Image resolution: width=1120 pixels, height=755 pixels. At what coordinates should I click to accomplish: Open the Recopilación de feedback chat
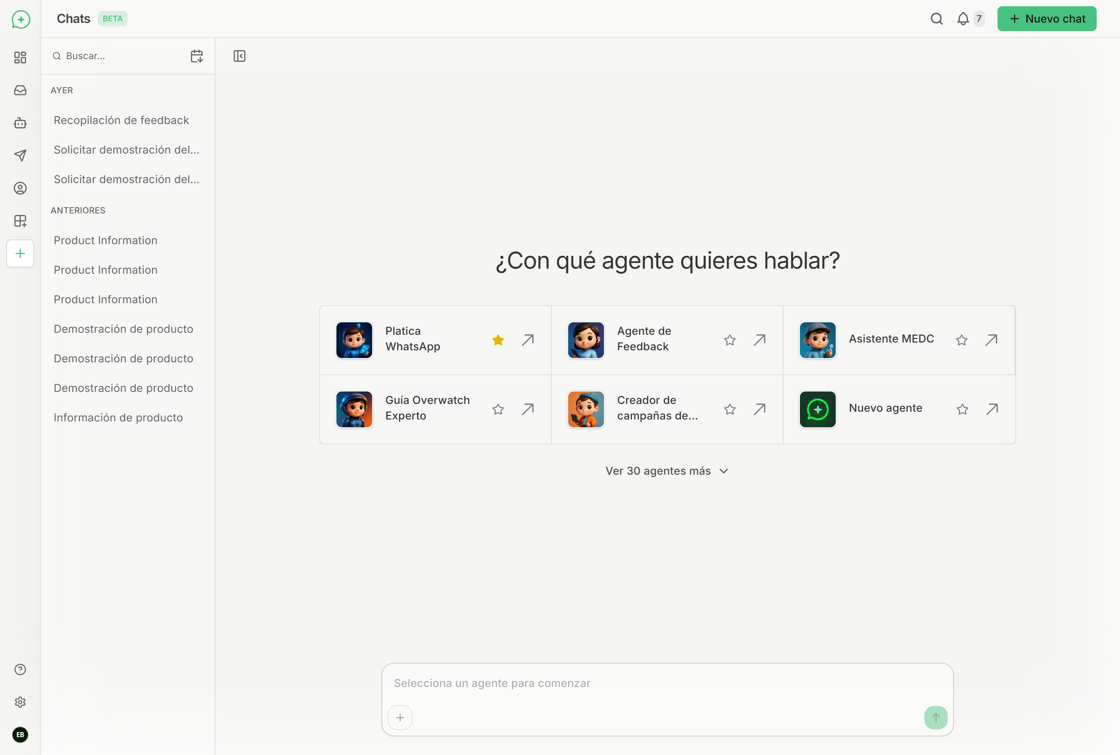click(121, 120)
